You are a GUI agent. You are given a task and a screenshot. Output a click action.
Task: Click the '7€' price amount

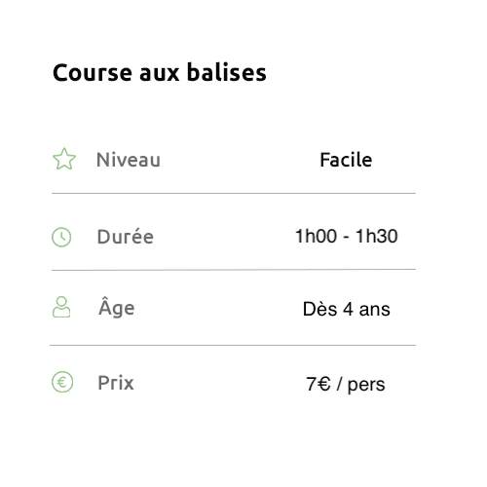318,384
